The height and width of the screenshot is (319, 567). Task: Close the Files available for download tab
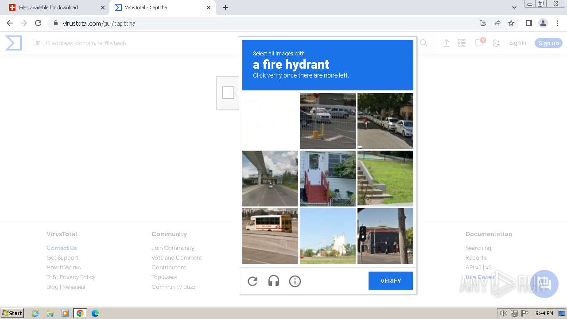tap(103, 8)
